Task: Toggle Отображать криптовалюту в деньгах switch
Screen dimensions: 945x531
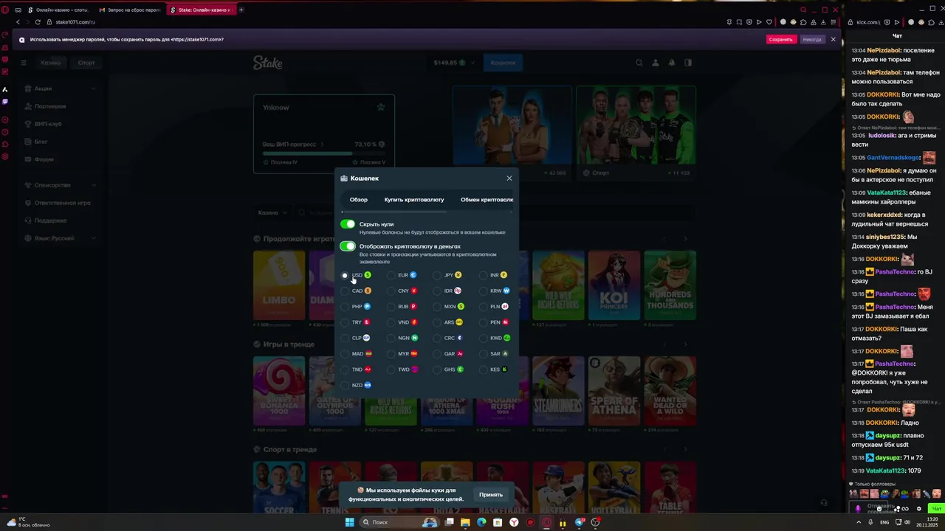Action: click(348, 246)
